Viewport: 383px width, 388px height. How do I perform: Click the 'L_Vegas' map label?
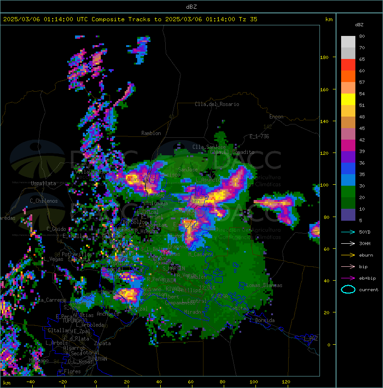[53, 259]
